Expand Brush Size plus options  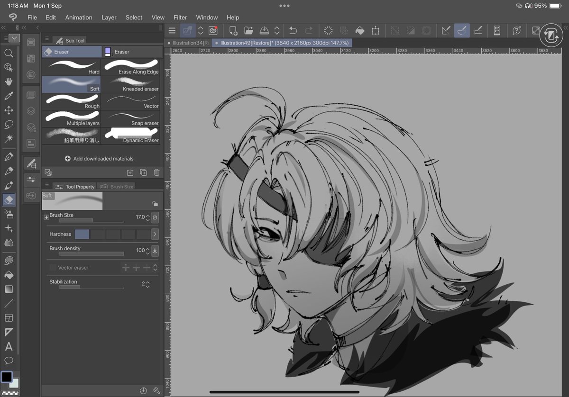click(x=46, y=217)
